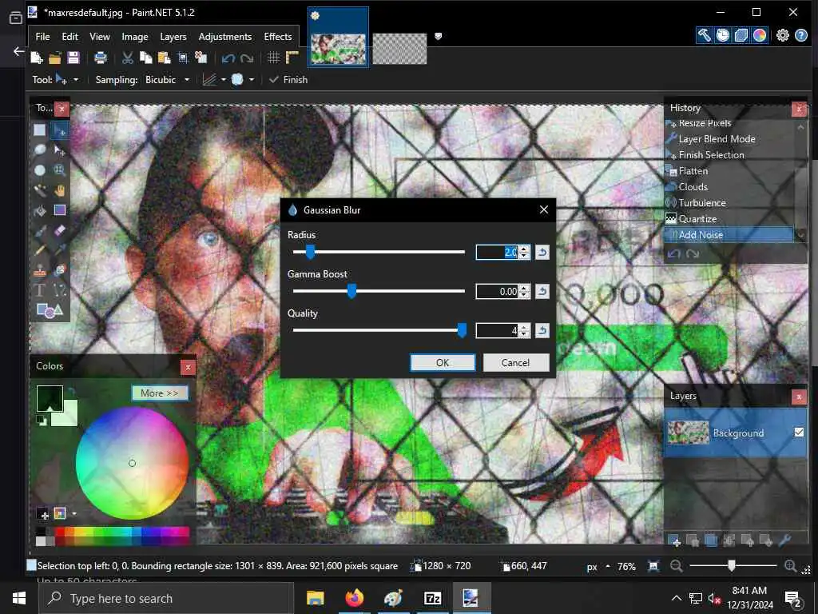Click the Save floppy disk icon
The image size is (818, 614).
coord(73,58)
